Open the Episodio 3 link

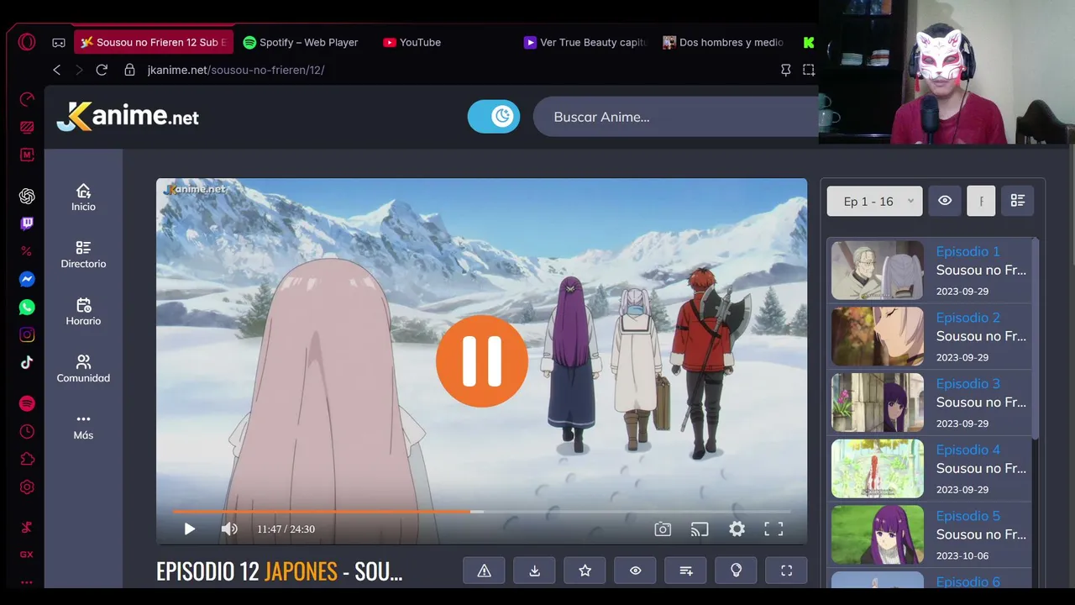(x=967, y=383)
